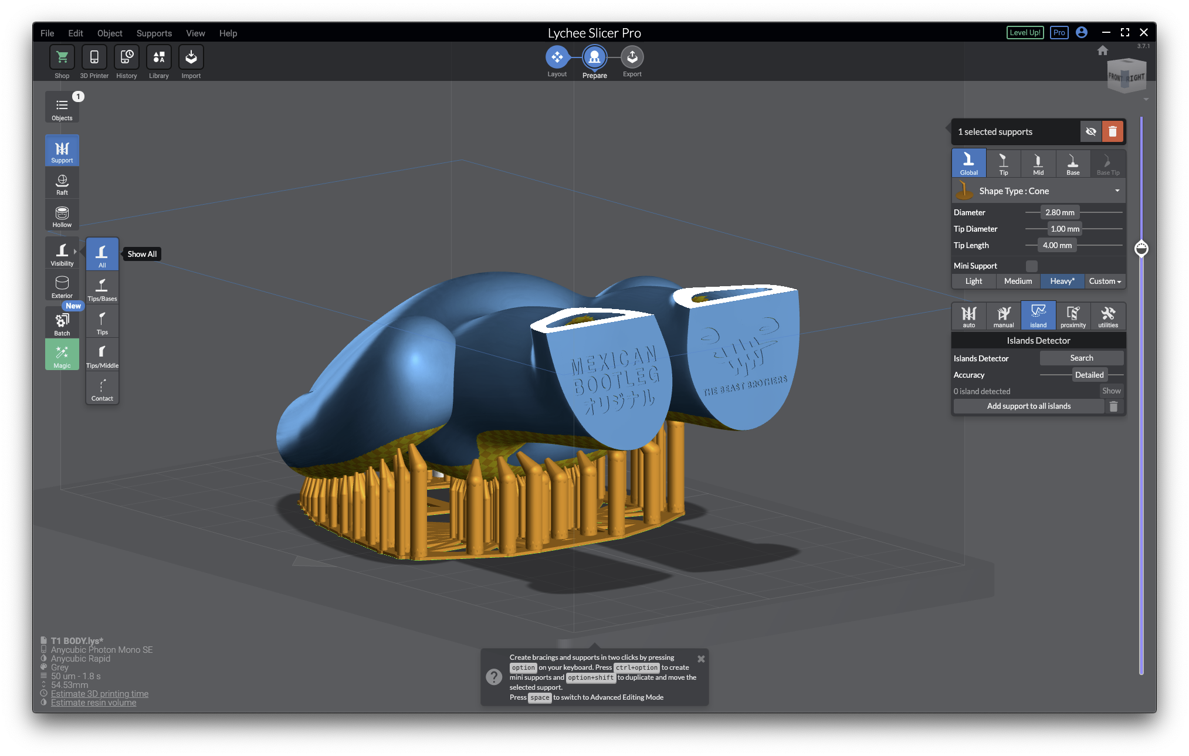Open the History panel
The image size is (1189, 756).
[126, 57]
